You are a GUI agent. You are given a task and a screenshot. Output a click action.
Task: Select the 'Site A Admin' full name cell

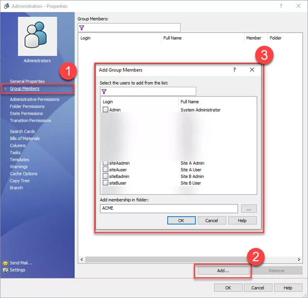point(192,163)
